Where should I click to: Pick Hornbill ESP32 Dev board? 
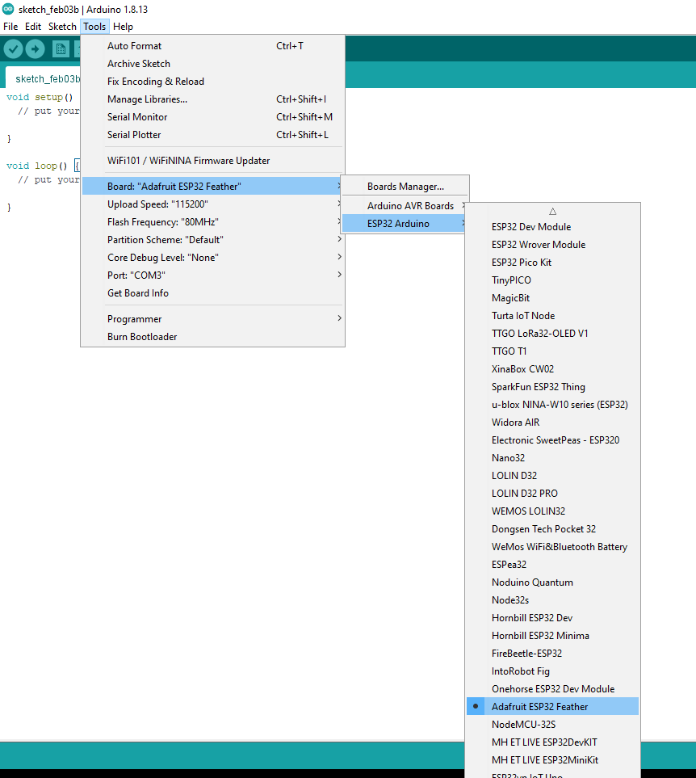(x=553, y=618)
